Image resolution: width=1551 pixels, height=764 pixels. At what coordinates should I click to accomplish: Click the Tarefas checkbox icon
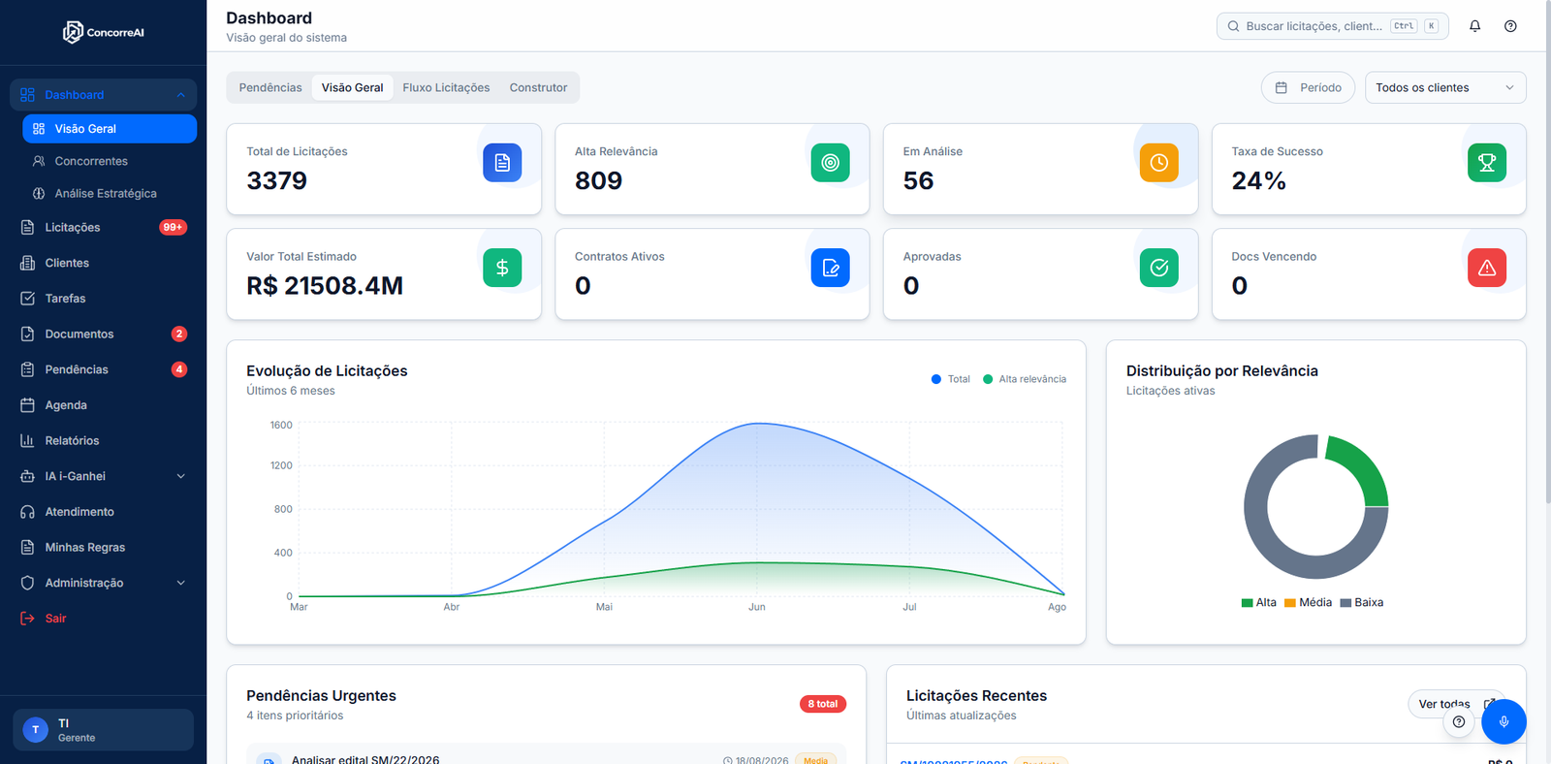click(x=27, y=299)
